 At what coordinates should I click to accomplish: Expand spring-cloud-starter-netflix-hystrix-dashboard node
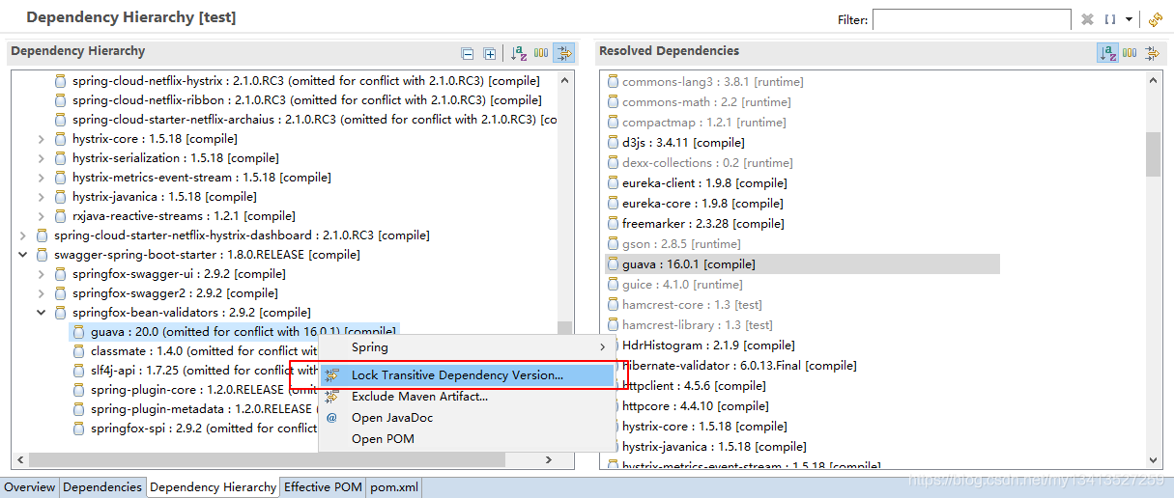(x=22, y=235)
